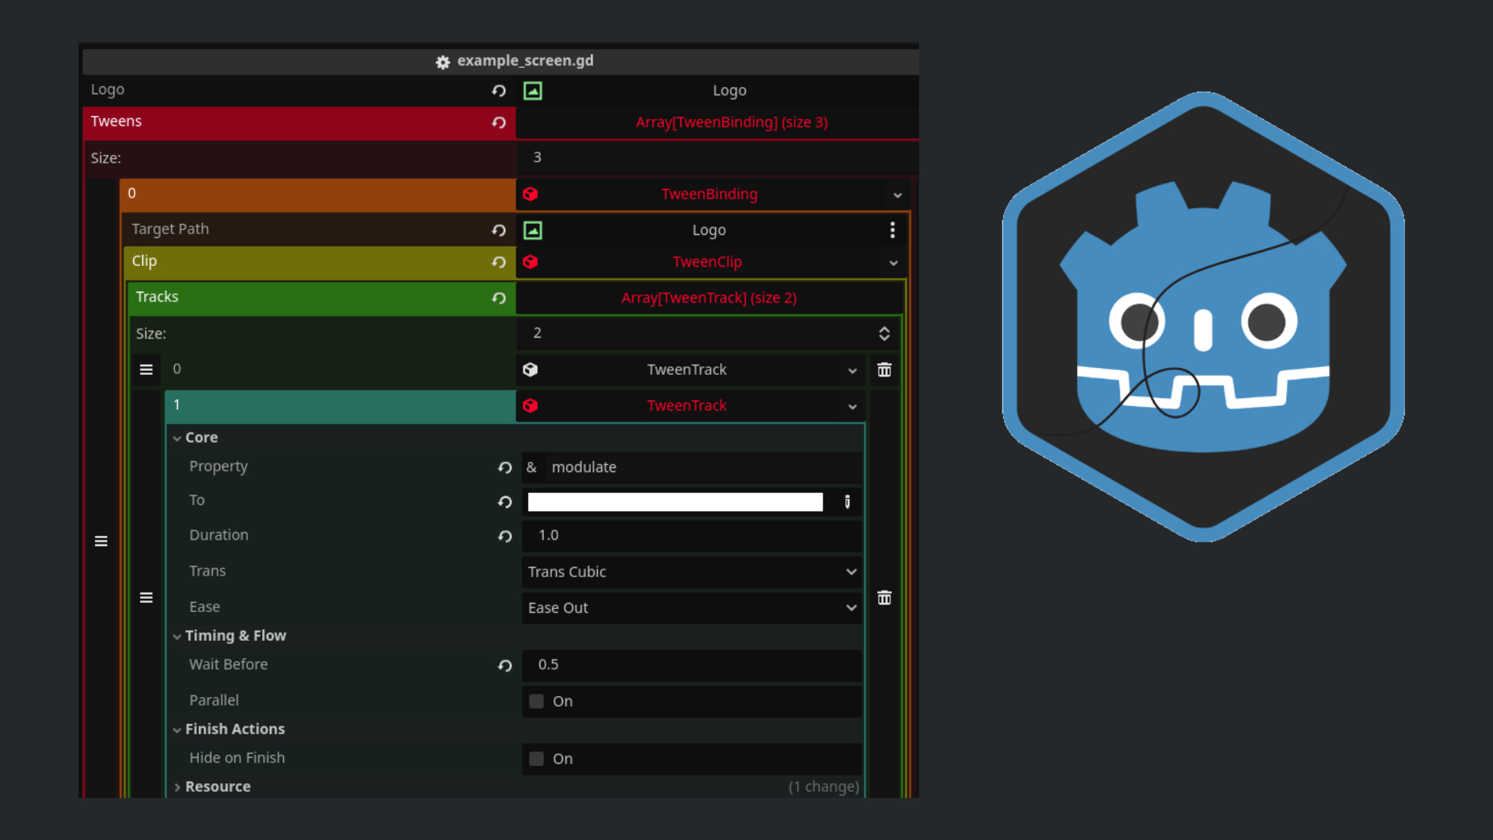Enable the Parallel checkbox
Image resolution: width=1493 pixels, height=840 pixels.
[x=537, y=702]
